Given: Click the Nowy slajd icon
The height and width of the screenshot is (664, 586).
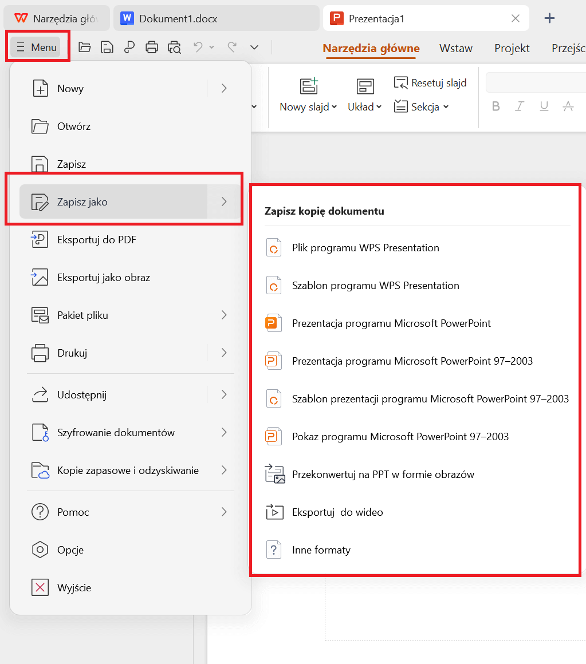Looking at the screenshot, I should tap(308, 86).
